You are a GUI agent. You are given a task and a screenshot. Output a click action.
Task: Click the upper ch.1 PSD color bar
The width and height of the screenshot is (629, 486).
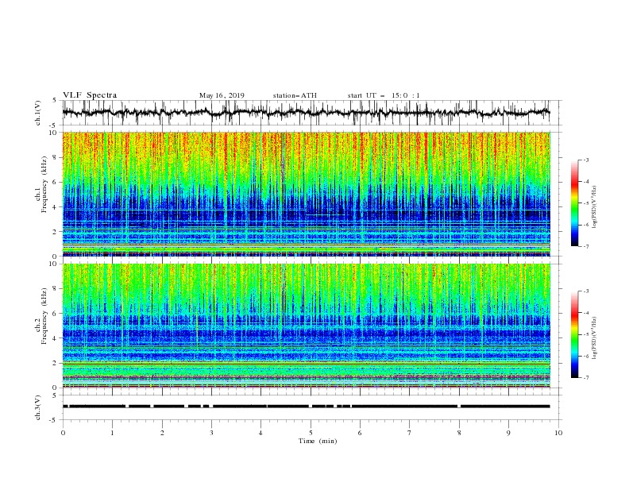click(x=574, y=203)
